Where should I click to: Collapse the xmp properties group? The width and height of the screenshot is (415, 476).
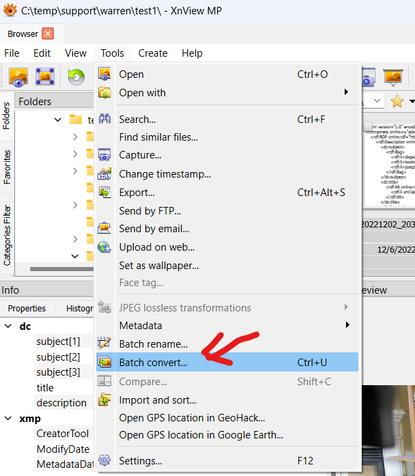click(x=8, y=419)
